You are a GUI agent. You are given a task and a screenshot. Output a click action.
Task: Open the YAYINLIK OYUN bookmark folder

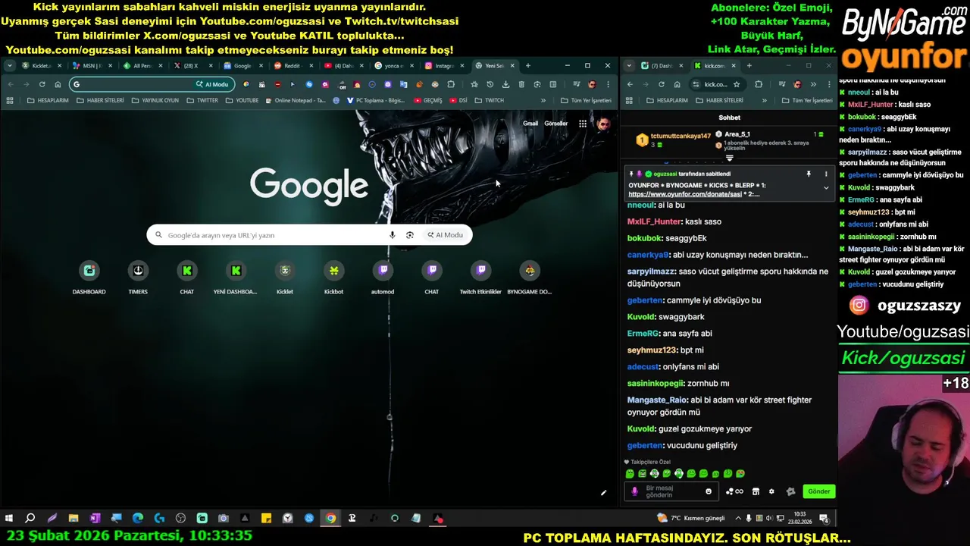point(155,100)
